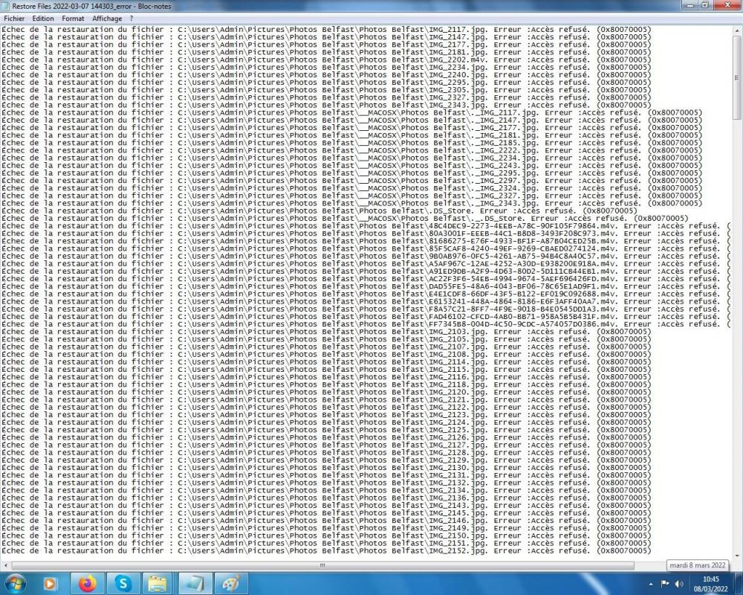Switch to the Bloc-notes taskbar button

tap(195, 583)
